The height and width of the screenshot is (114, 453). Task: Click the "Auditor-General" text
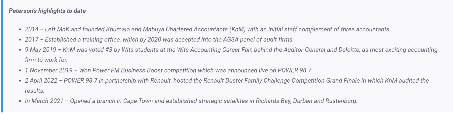pyautogui.click(x=304, y=50)
